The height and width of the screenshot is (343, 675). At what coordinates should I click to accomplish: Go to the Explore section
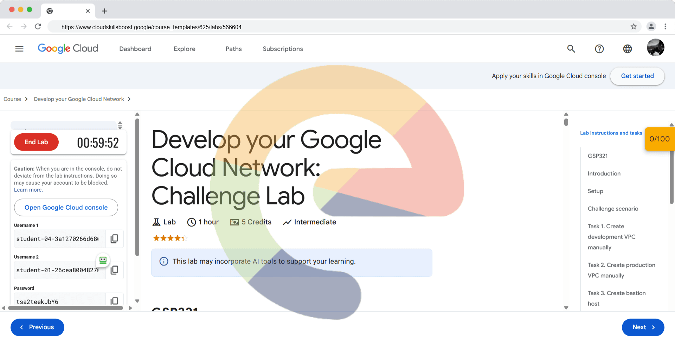click(184, 49)
